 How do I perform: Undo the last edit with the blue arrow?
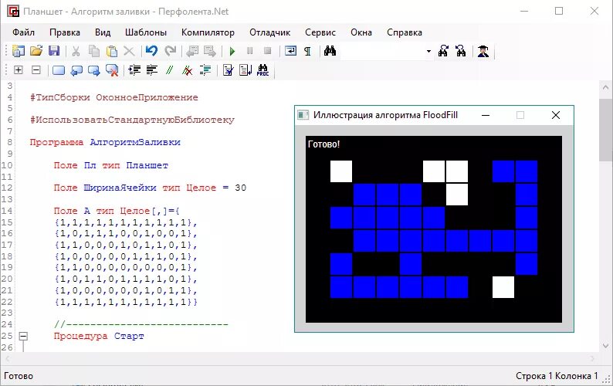[151, 51]
